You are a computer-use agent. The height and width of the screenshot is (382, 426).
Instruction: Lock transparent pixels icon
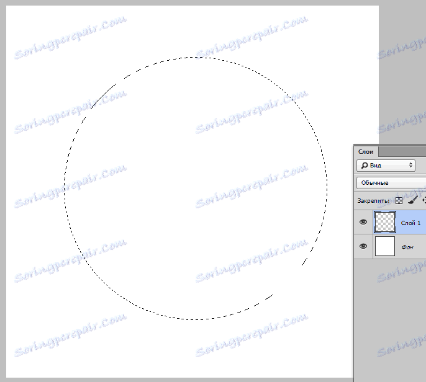pyautogui.click(x=399, y=201)
